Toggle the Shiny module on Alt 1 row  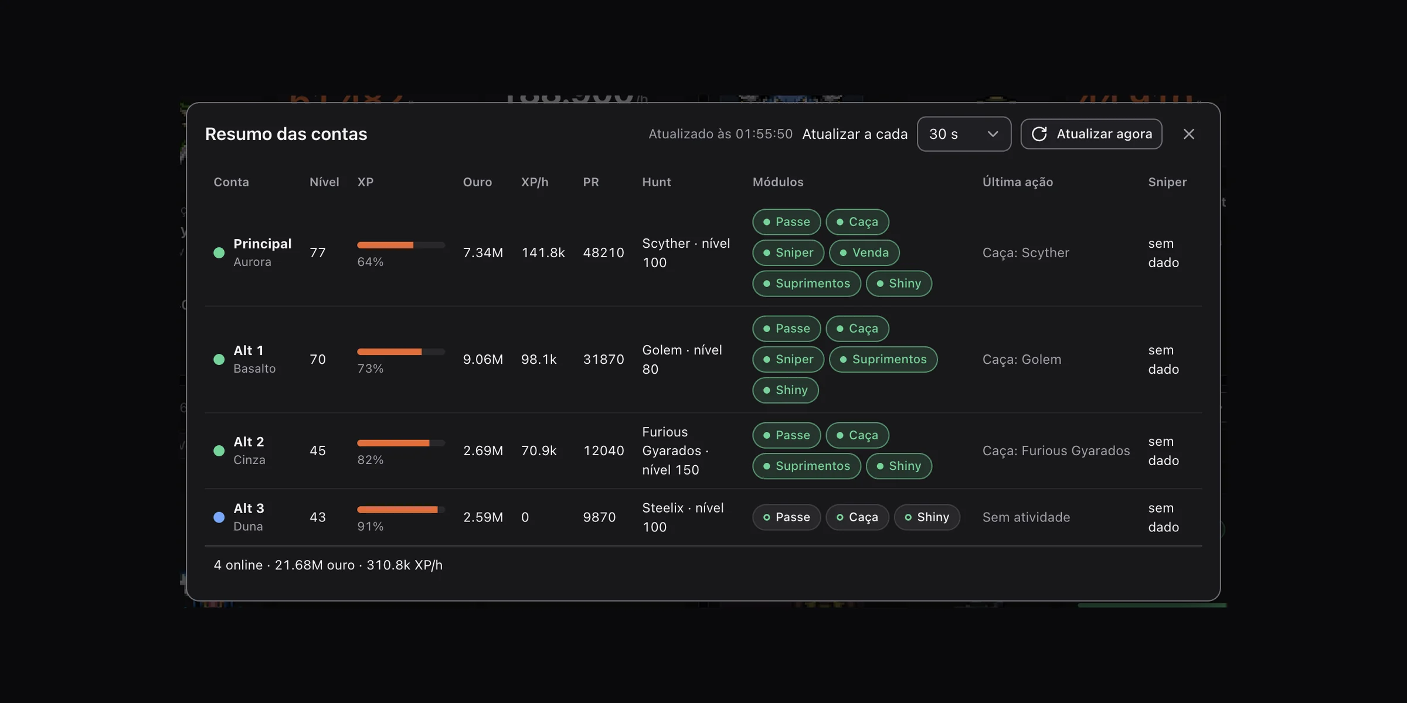(x=786, y=390)
